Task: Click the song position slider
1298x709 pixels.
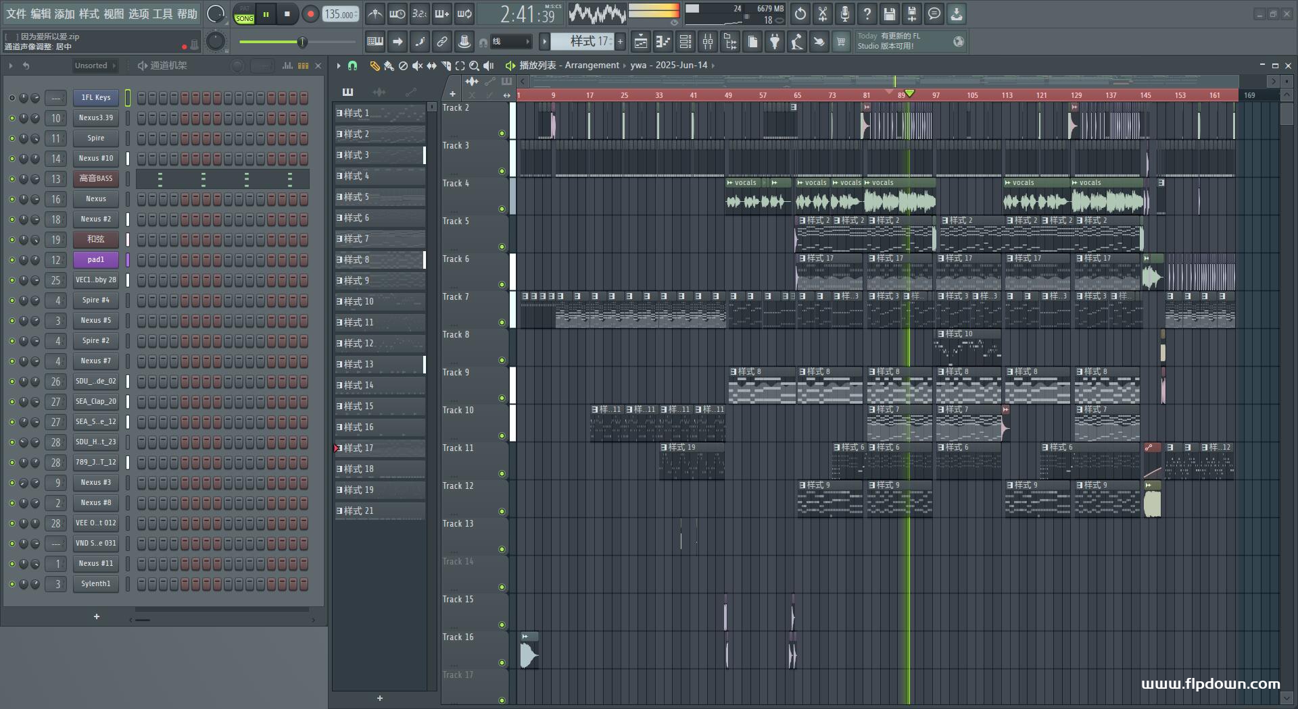Action: (297, 43)
